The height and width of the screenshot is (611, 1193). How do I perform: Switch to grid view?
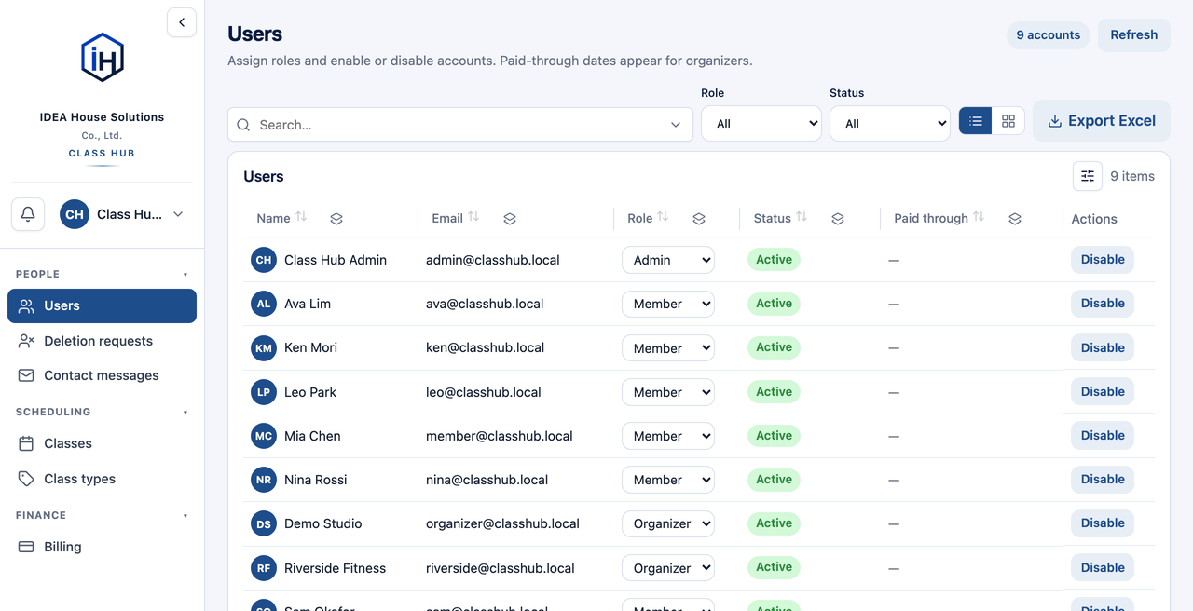tap(1008, 121)
